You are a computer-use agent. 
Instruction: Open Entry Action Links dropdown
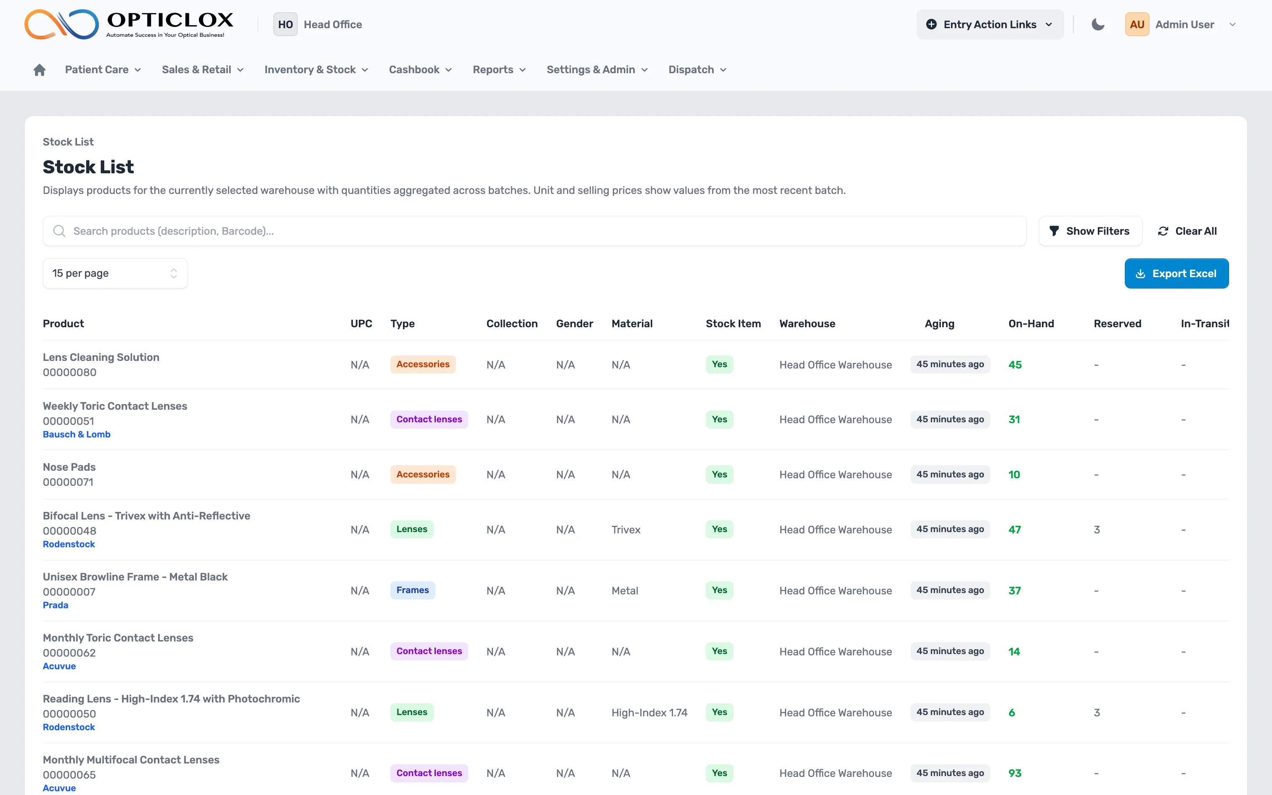click(x=990, y=24)
